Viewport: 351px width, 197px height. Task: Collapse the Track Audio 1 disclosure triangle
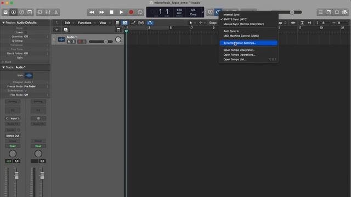[x=3, y=67]
